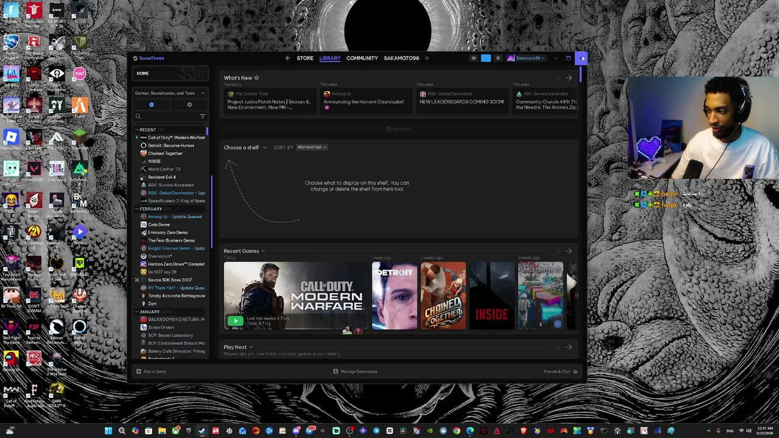The height and width of the screenshot is (438, 779).
Task: Go back with the left navigation arrow
Action: tap(287, 58)
